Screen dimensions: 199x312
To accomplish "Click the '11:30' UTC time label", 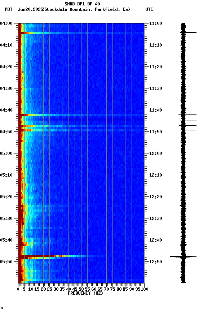I will (155, 88).
